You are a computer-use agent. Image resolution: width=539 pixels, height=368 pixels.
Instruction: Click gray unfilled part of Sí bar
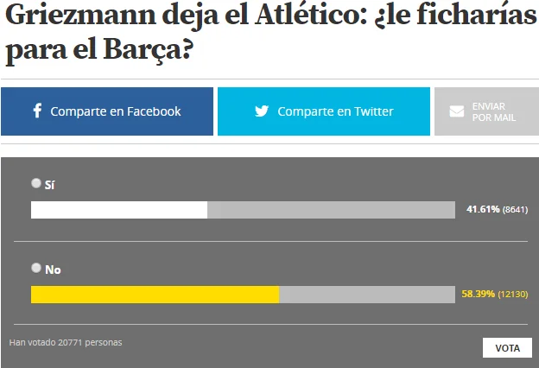tap(331, 210)
